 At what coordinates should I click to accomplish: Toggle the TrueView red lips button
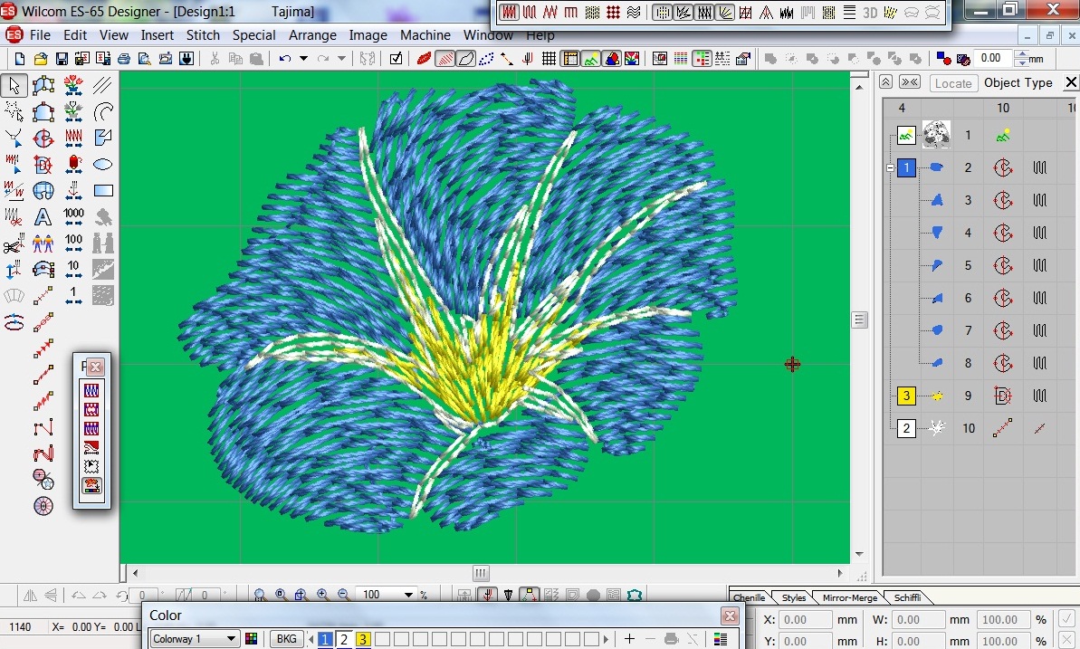[x=424, y=59]
